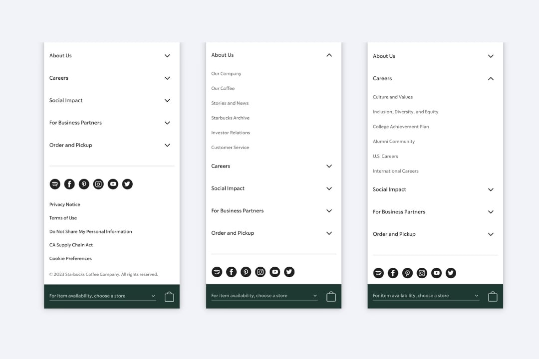Open the Customer Service link

tap(230, 148)
